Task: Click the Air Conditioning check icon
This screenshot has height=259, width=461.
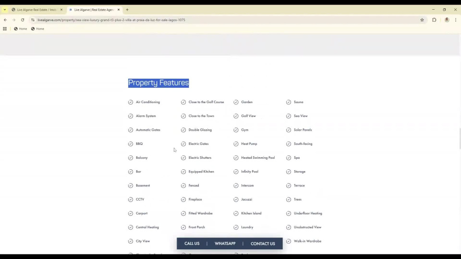Action: click(x=130, y=102)
